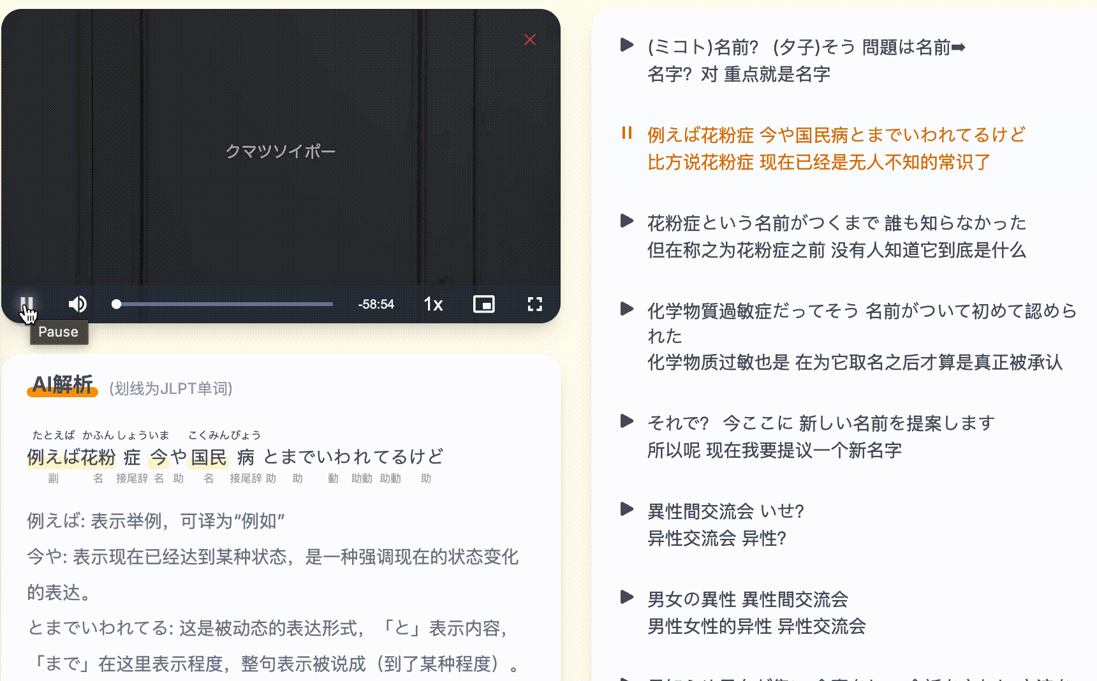The image size is (1097, 681).
Task: Mute the video volume speaker icon
Action: click(x=77, y=304)
